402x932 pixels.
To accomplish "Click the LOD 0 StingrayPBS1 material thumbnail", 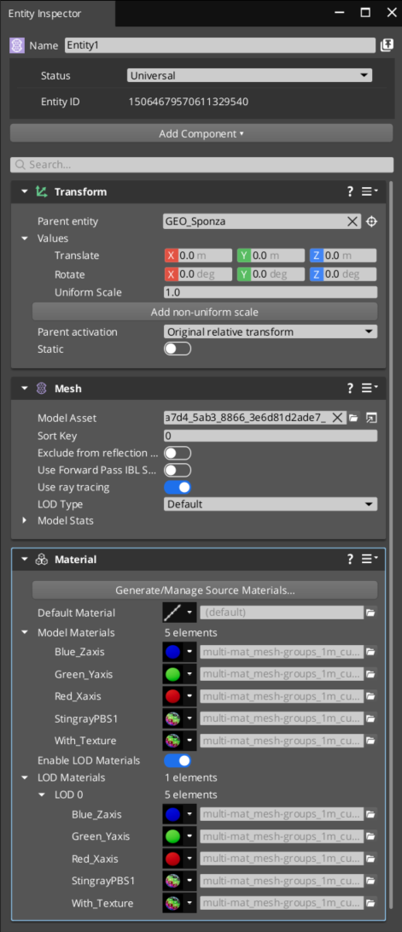I will tap(172, 882).
